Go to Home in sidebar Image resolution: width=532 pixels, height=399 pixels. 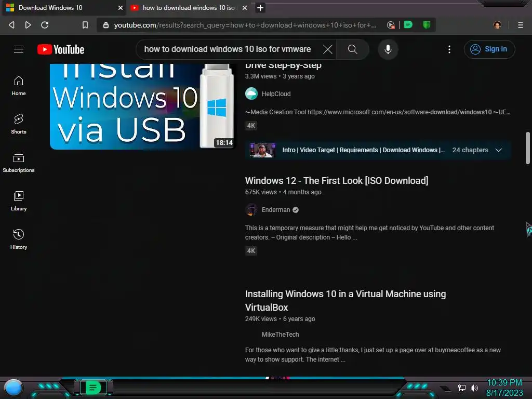tap(19, 86)
